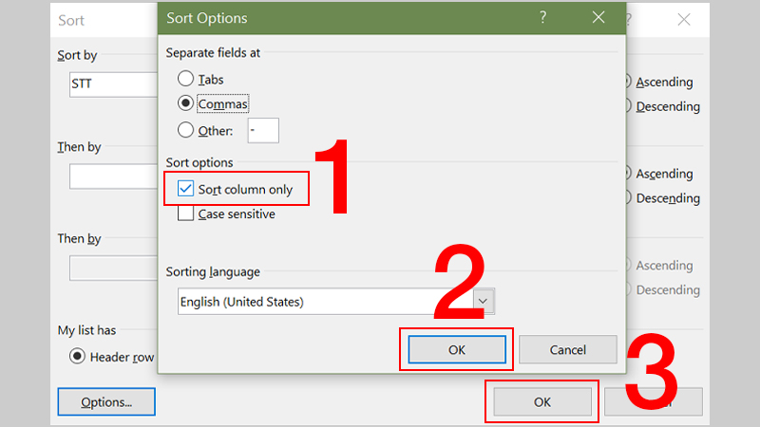The height and width of the screenshot is (427, 760).
Task: Open the Options button in Sort dialog
Action: [x=106, y=401]
